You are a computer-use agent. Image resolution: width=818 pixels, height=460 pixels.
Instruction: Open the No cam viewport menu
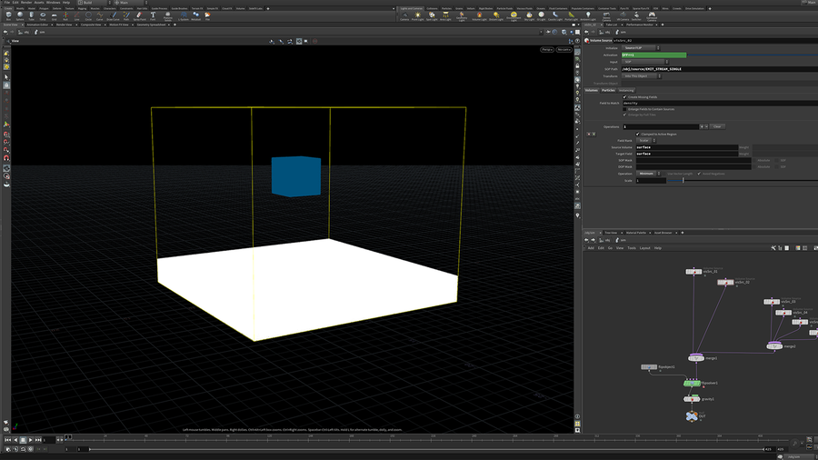[564, 50]
